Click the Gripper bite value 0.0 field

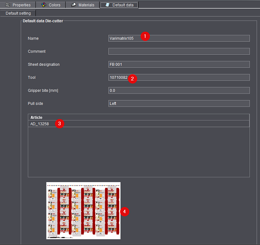tap(179, 91)
